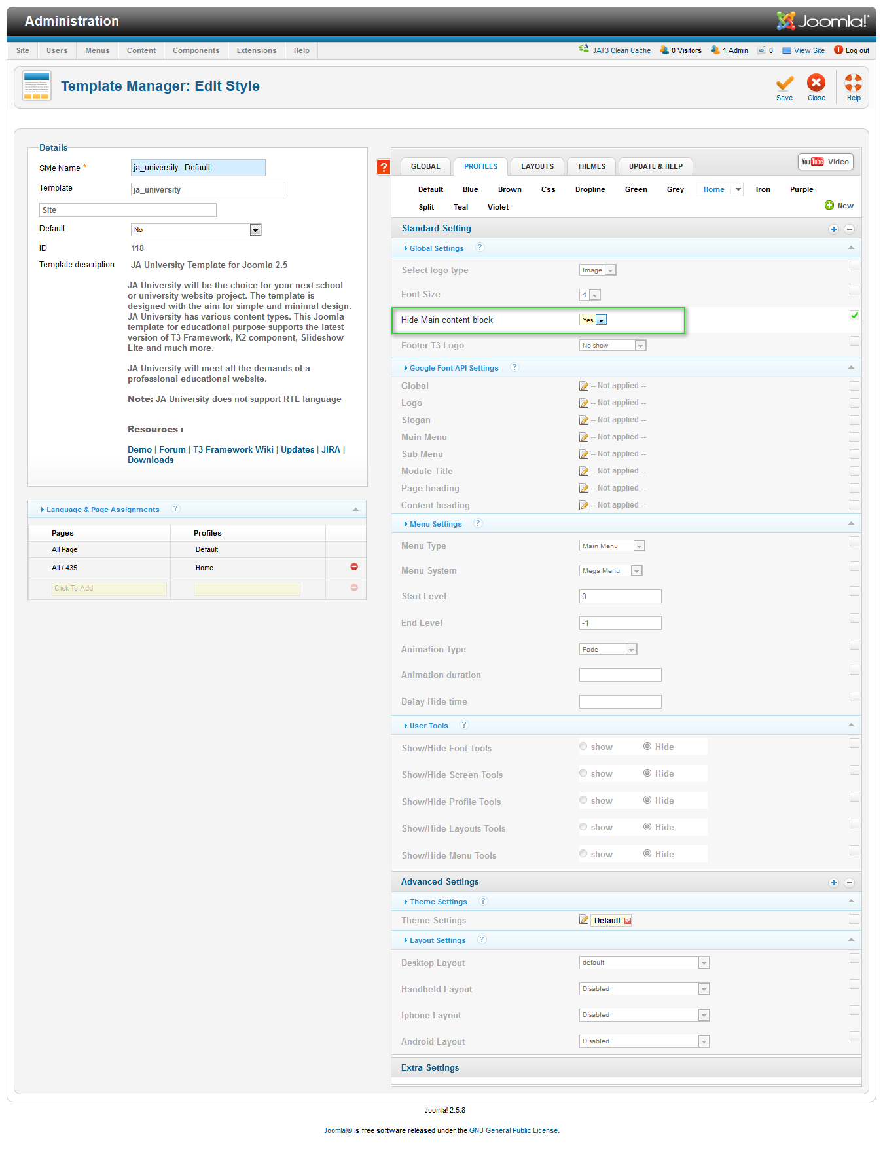The width and height of the screenshot is (883, 1150).
Task: Switch to the THEMES tab
Action: point(591,166)
